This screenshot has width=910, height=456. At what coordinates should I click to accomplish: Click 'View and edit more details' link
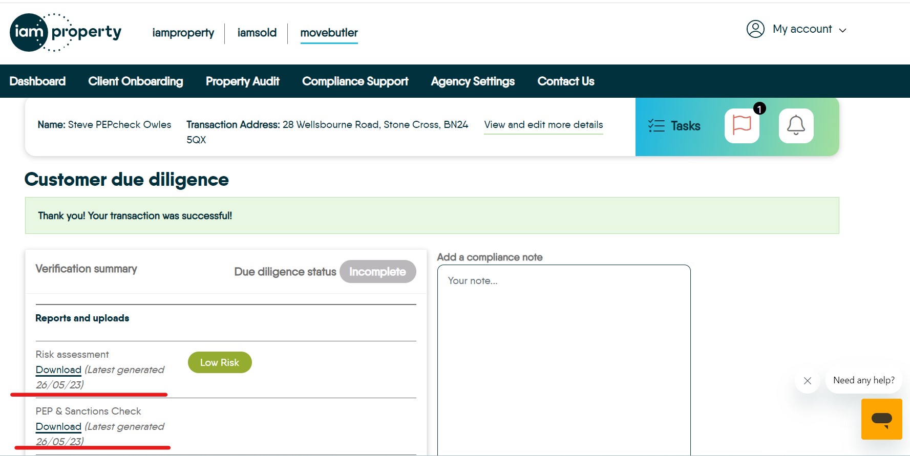(543, 125)
